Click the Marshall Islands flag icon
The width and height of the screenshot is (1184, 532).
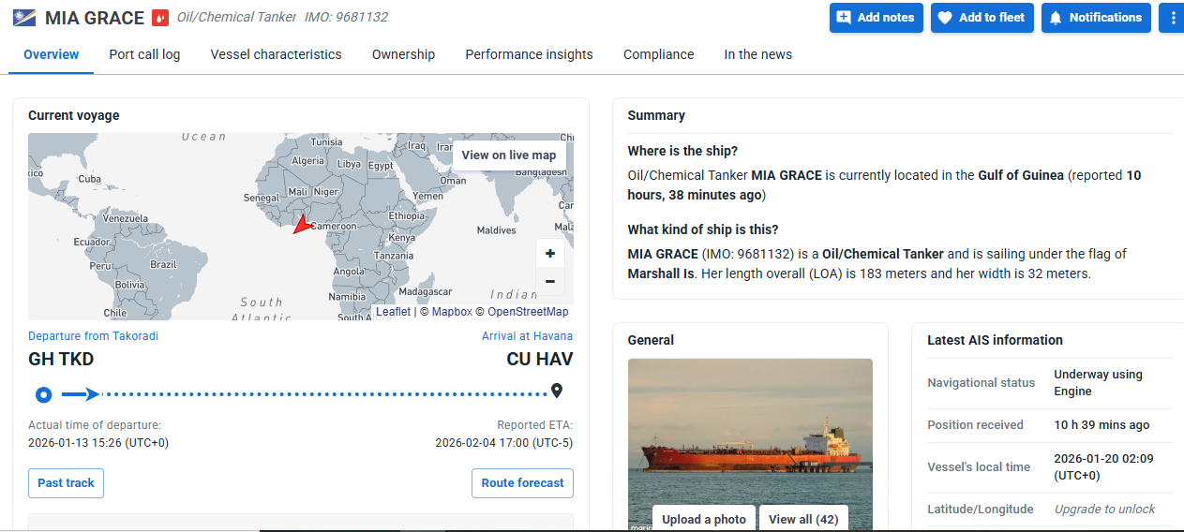pyautogui.click(x=24, y=18)
